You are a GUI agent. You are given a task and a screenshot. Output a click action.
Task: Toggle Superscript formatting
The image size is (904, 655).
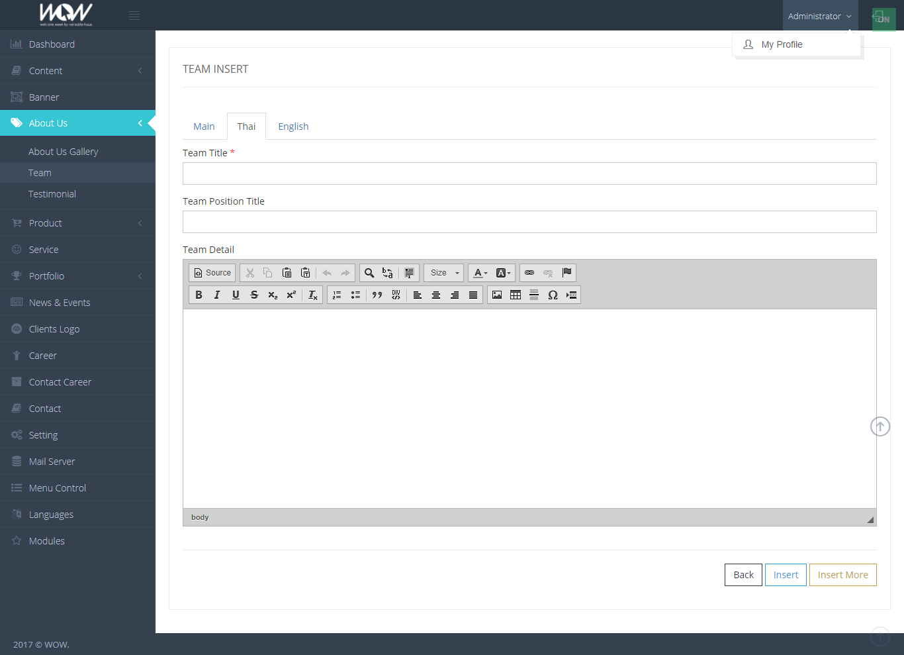(x=291, y=295)
